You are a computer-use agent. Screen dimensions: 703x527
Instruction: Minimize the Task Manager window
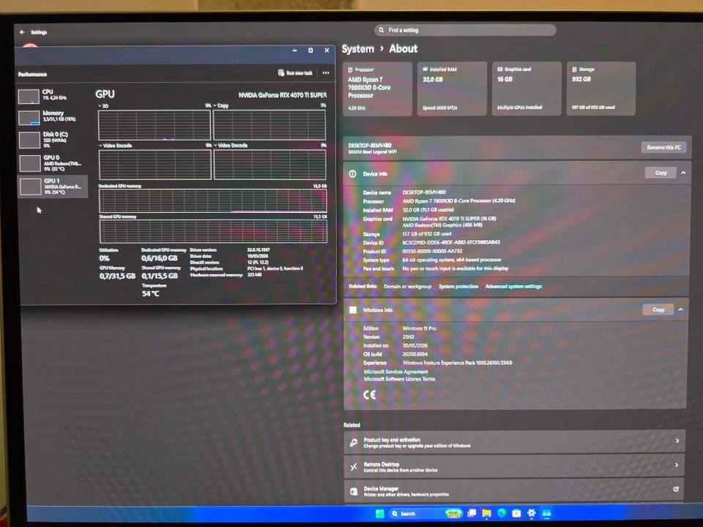point(294,51)
